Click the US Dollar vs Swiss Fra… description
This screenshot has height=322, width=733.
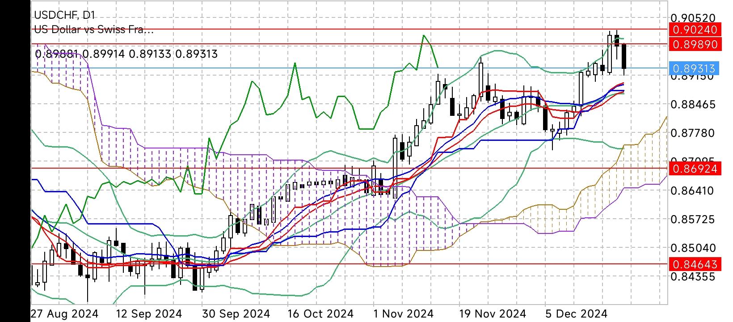94,30
